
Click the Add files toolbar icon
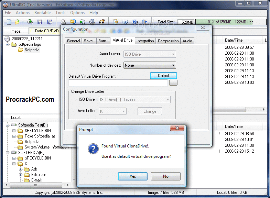[116, 22]
